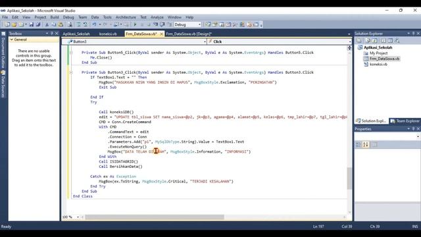
Task: Open the Button3 class name dropdown
Action: coord(205,41)
